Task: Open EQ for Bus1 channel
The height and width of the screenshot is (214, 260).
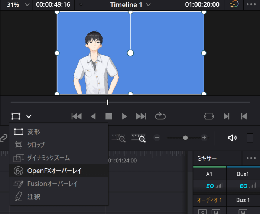Action: pyautogui.click(x=243, y=186)
